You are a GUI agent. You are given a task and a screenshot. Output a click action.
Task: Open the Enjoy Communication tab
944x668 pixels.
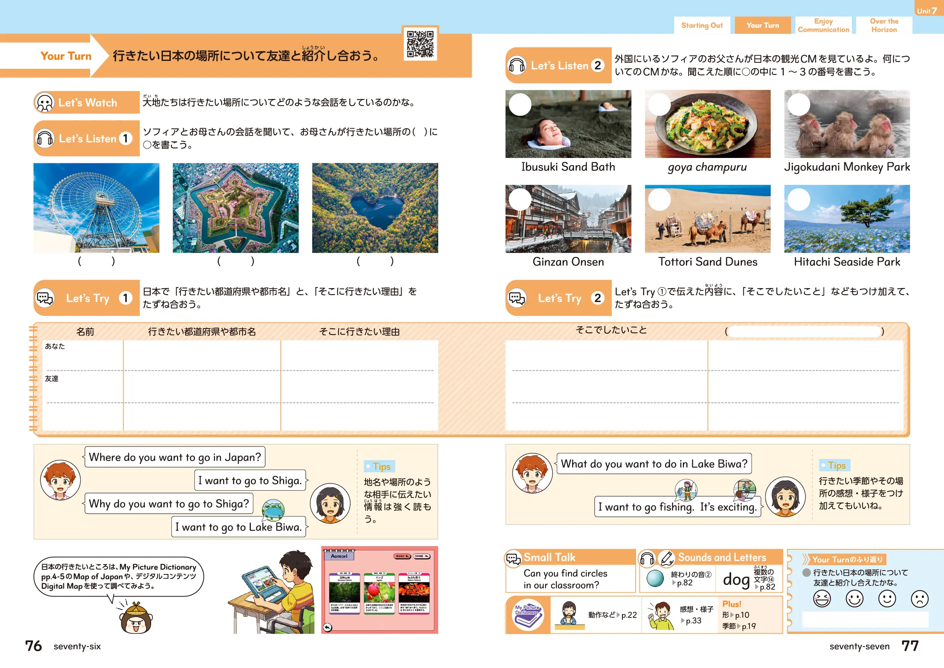823,26
